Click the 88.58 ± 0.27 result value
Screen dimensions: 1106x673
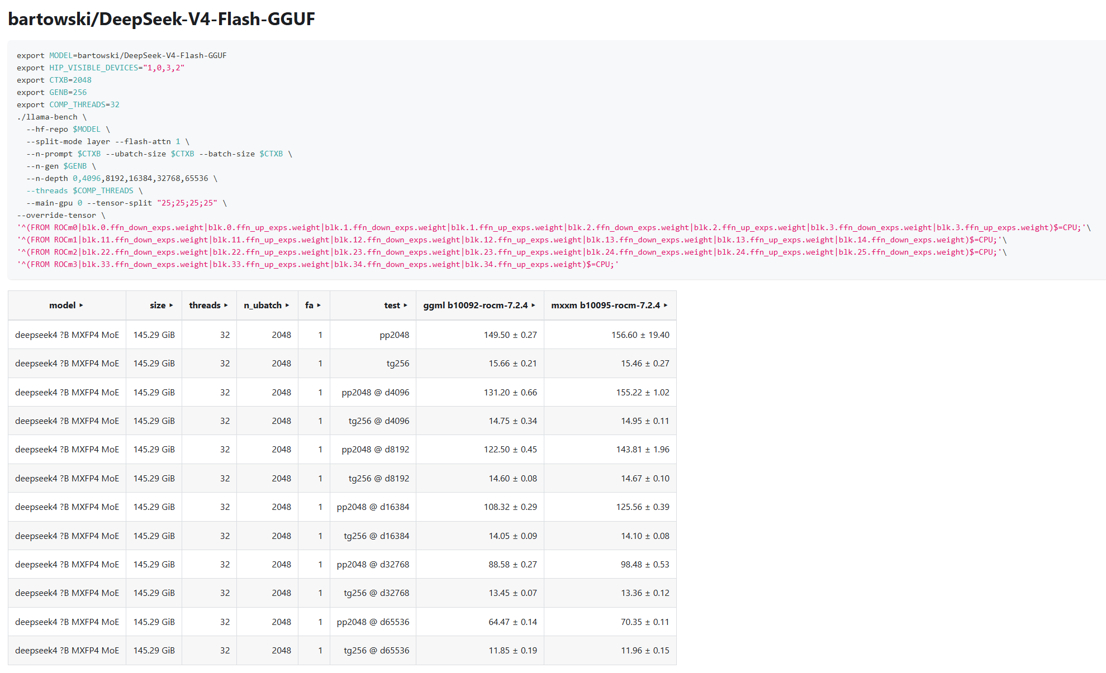click(513, 565)
